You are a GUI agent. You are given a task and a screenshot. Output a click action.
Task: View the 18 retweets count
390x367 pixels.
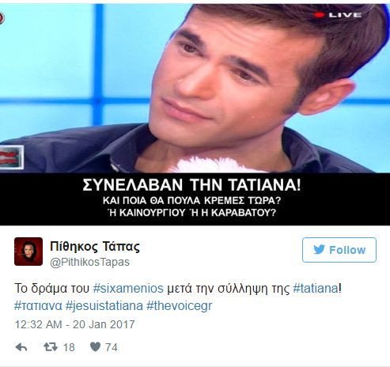click(69, 347)
